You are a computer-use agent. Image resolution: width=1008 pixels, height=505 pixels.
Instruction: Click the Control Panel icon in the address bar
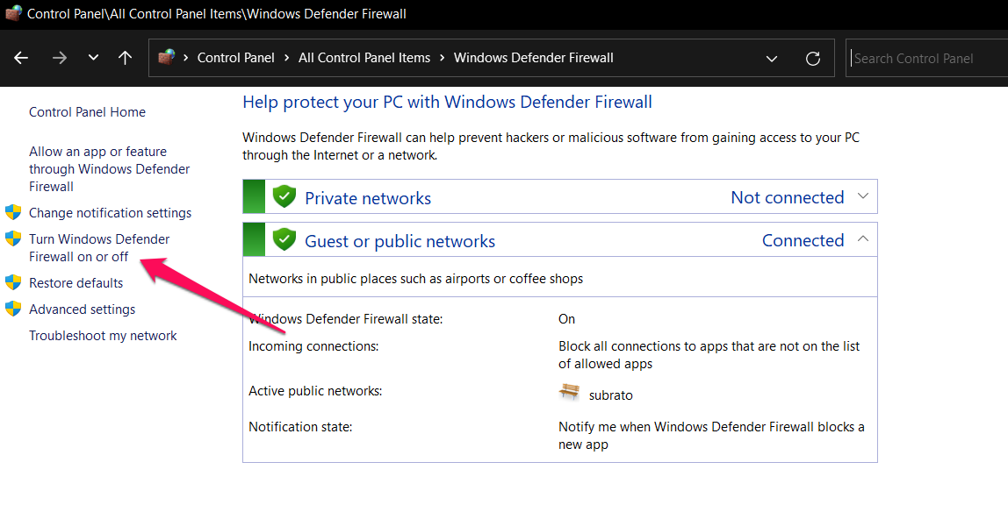167,58
